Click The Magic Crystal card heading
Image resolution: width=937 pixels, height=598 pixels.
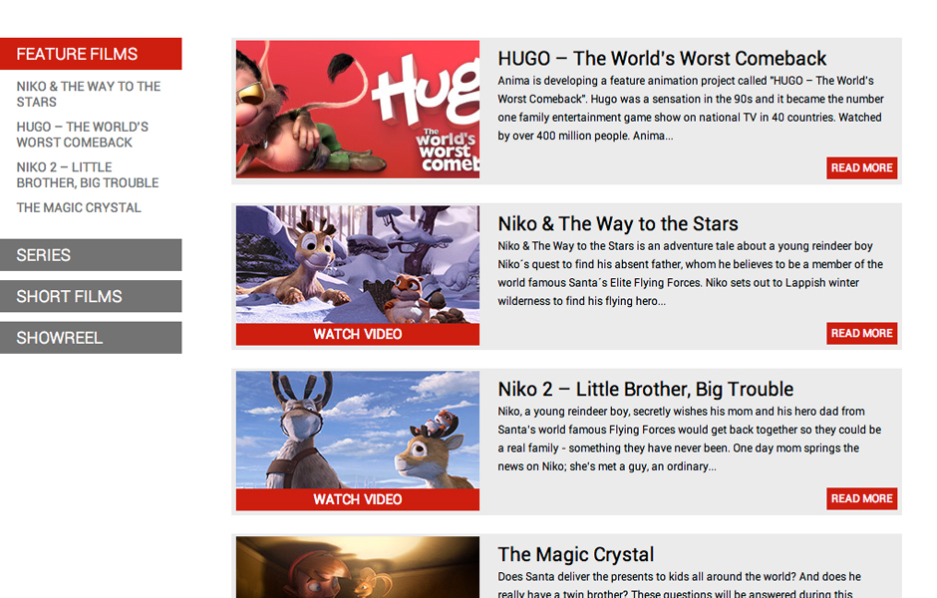click(576, 555)
